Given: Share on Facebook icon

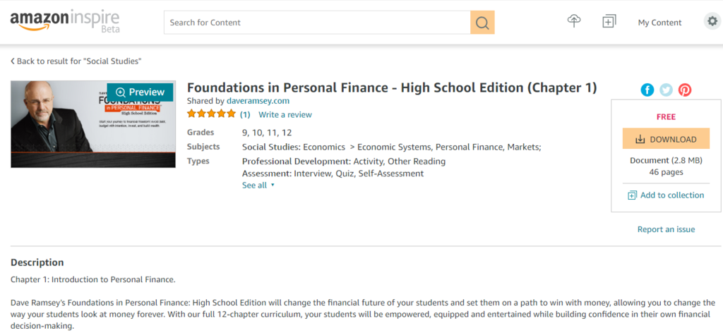Looking at the screenshot, I should (x=647, y=90).
